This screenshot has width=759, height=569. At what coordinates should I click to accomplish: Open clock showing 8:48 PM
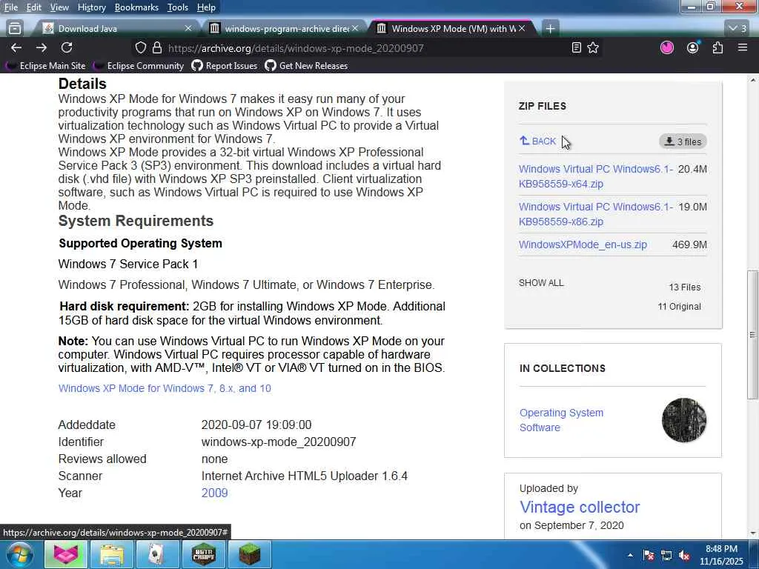[721, 555]
